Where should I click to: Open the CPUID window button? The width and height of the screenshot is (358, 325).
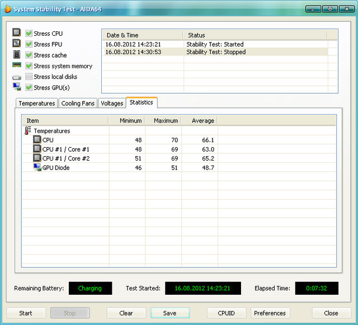point(227,313)
